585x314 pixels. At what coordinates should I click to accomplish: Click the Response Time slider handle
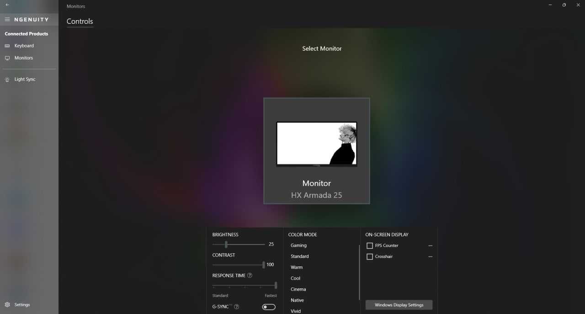point(276,285)
